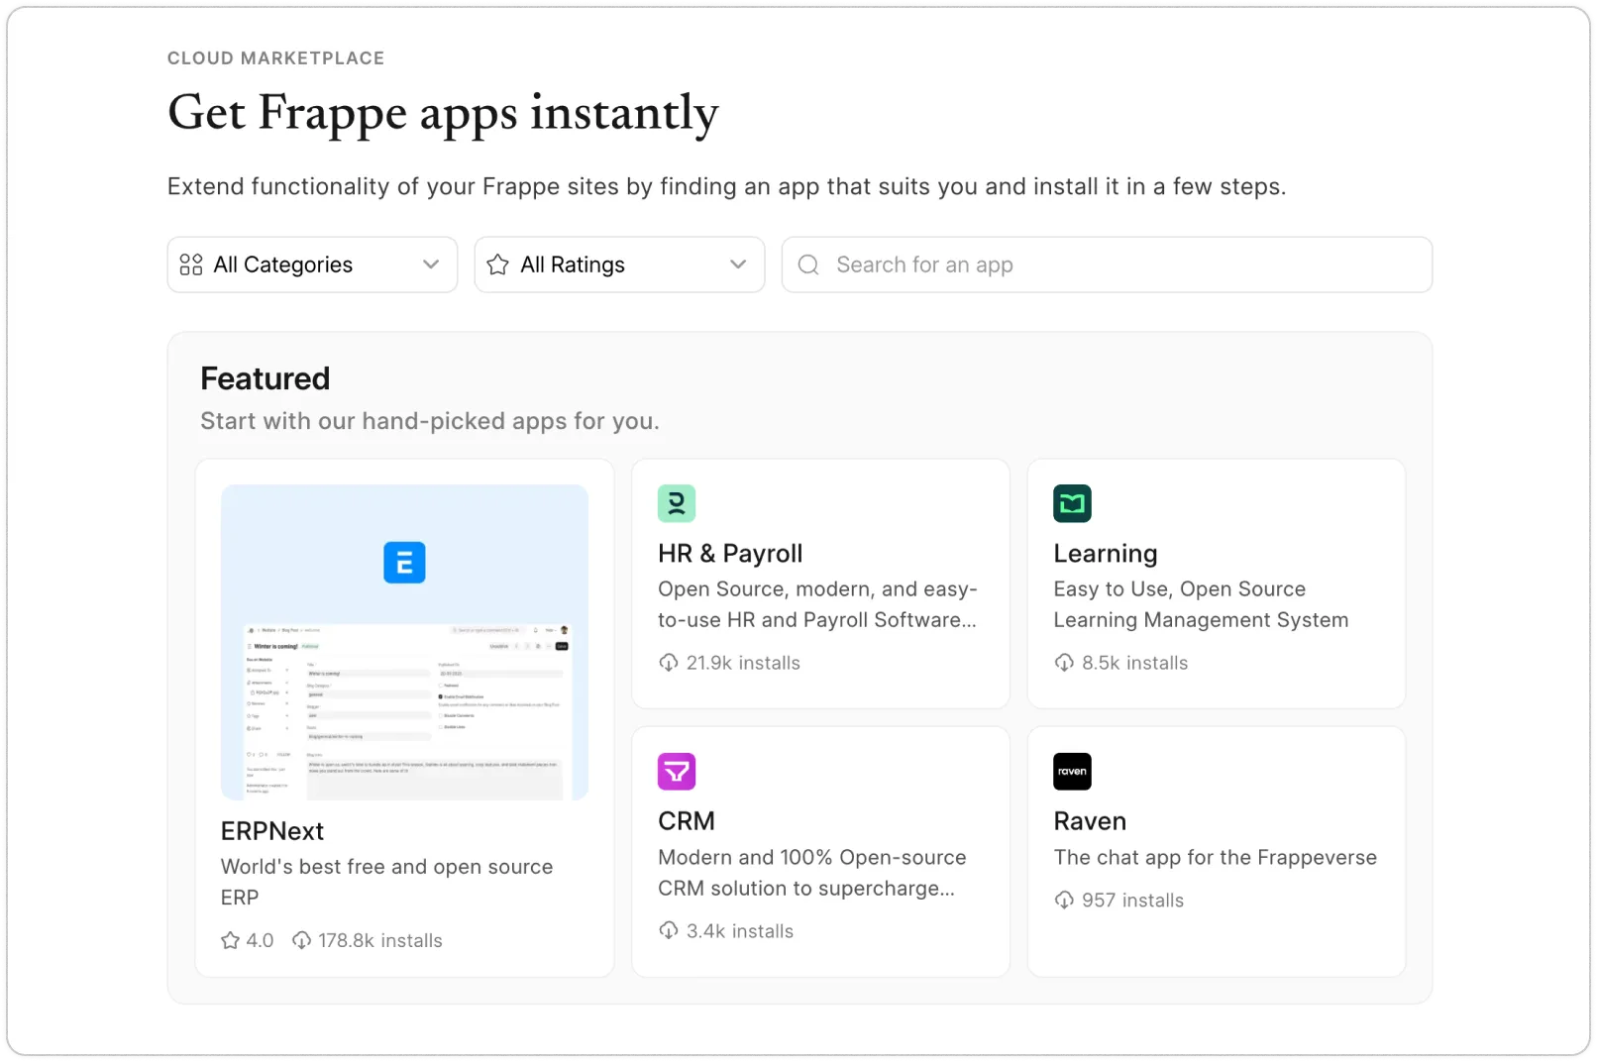Open the ERPNext app title link

pos(272,831)
